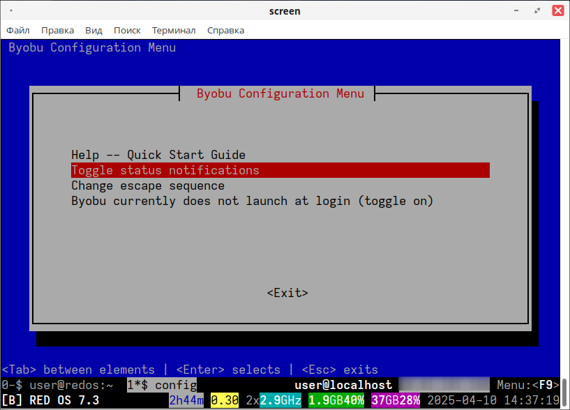Select the 1*$ config window tab

pyautogui.click(x=162, y=385)
